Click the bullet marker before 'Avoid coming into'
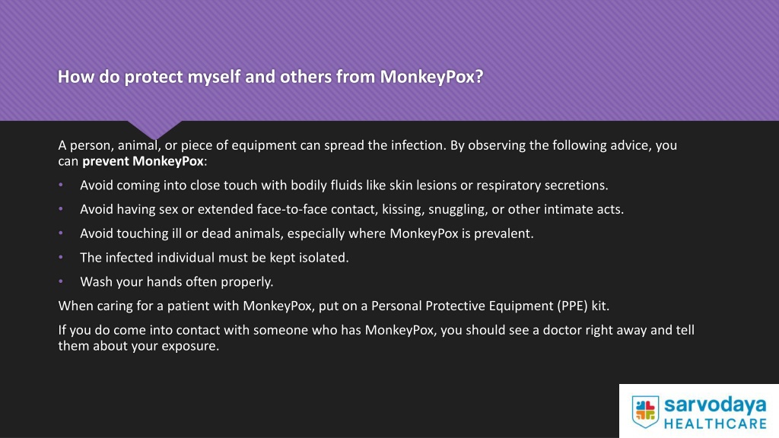 pos(61,185)
